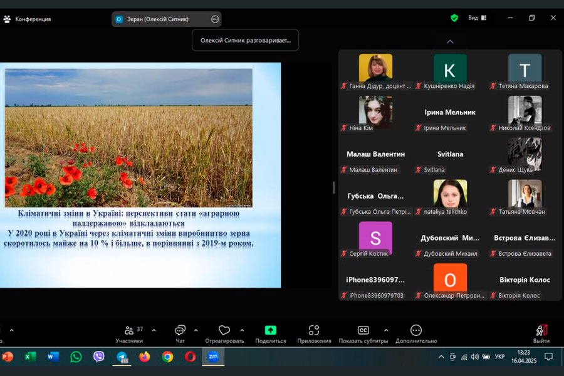Open the Участники participants panel

(129, 331)
